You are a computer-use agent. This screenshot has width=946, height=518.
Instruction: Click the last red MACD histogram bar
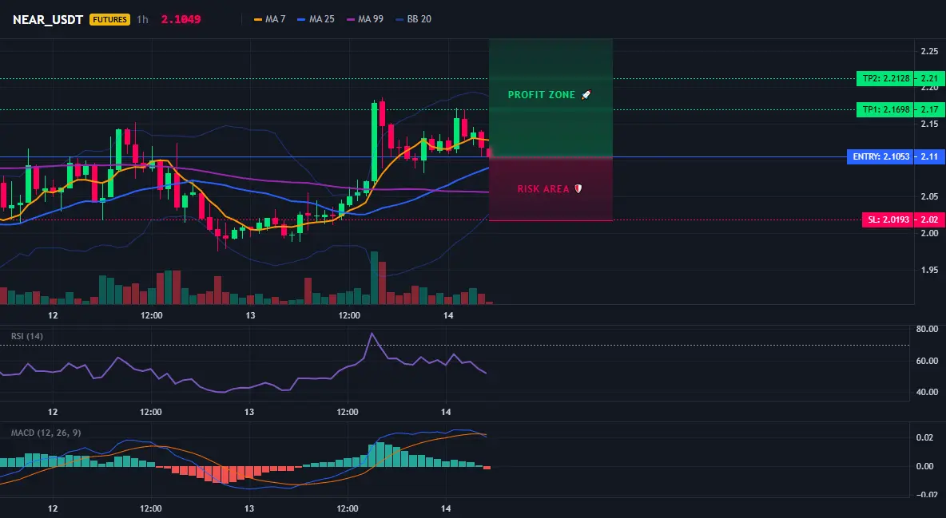point(487,468)
